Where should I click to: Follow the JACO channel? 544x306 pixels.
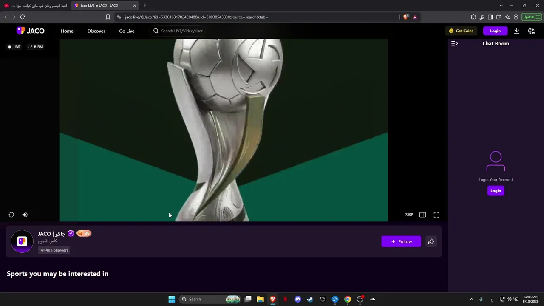pyautogui.click(x=401, y=241)
